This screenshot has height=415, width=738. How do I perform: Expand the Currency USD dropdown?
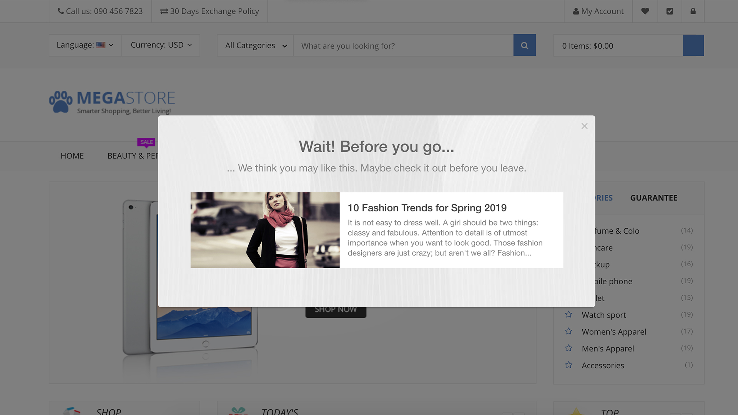click(x=160, y=45)
